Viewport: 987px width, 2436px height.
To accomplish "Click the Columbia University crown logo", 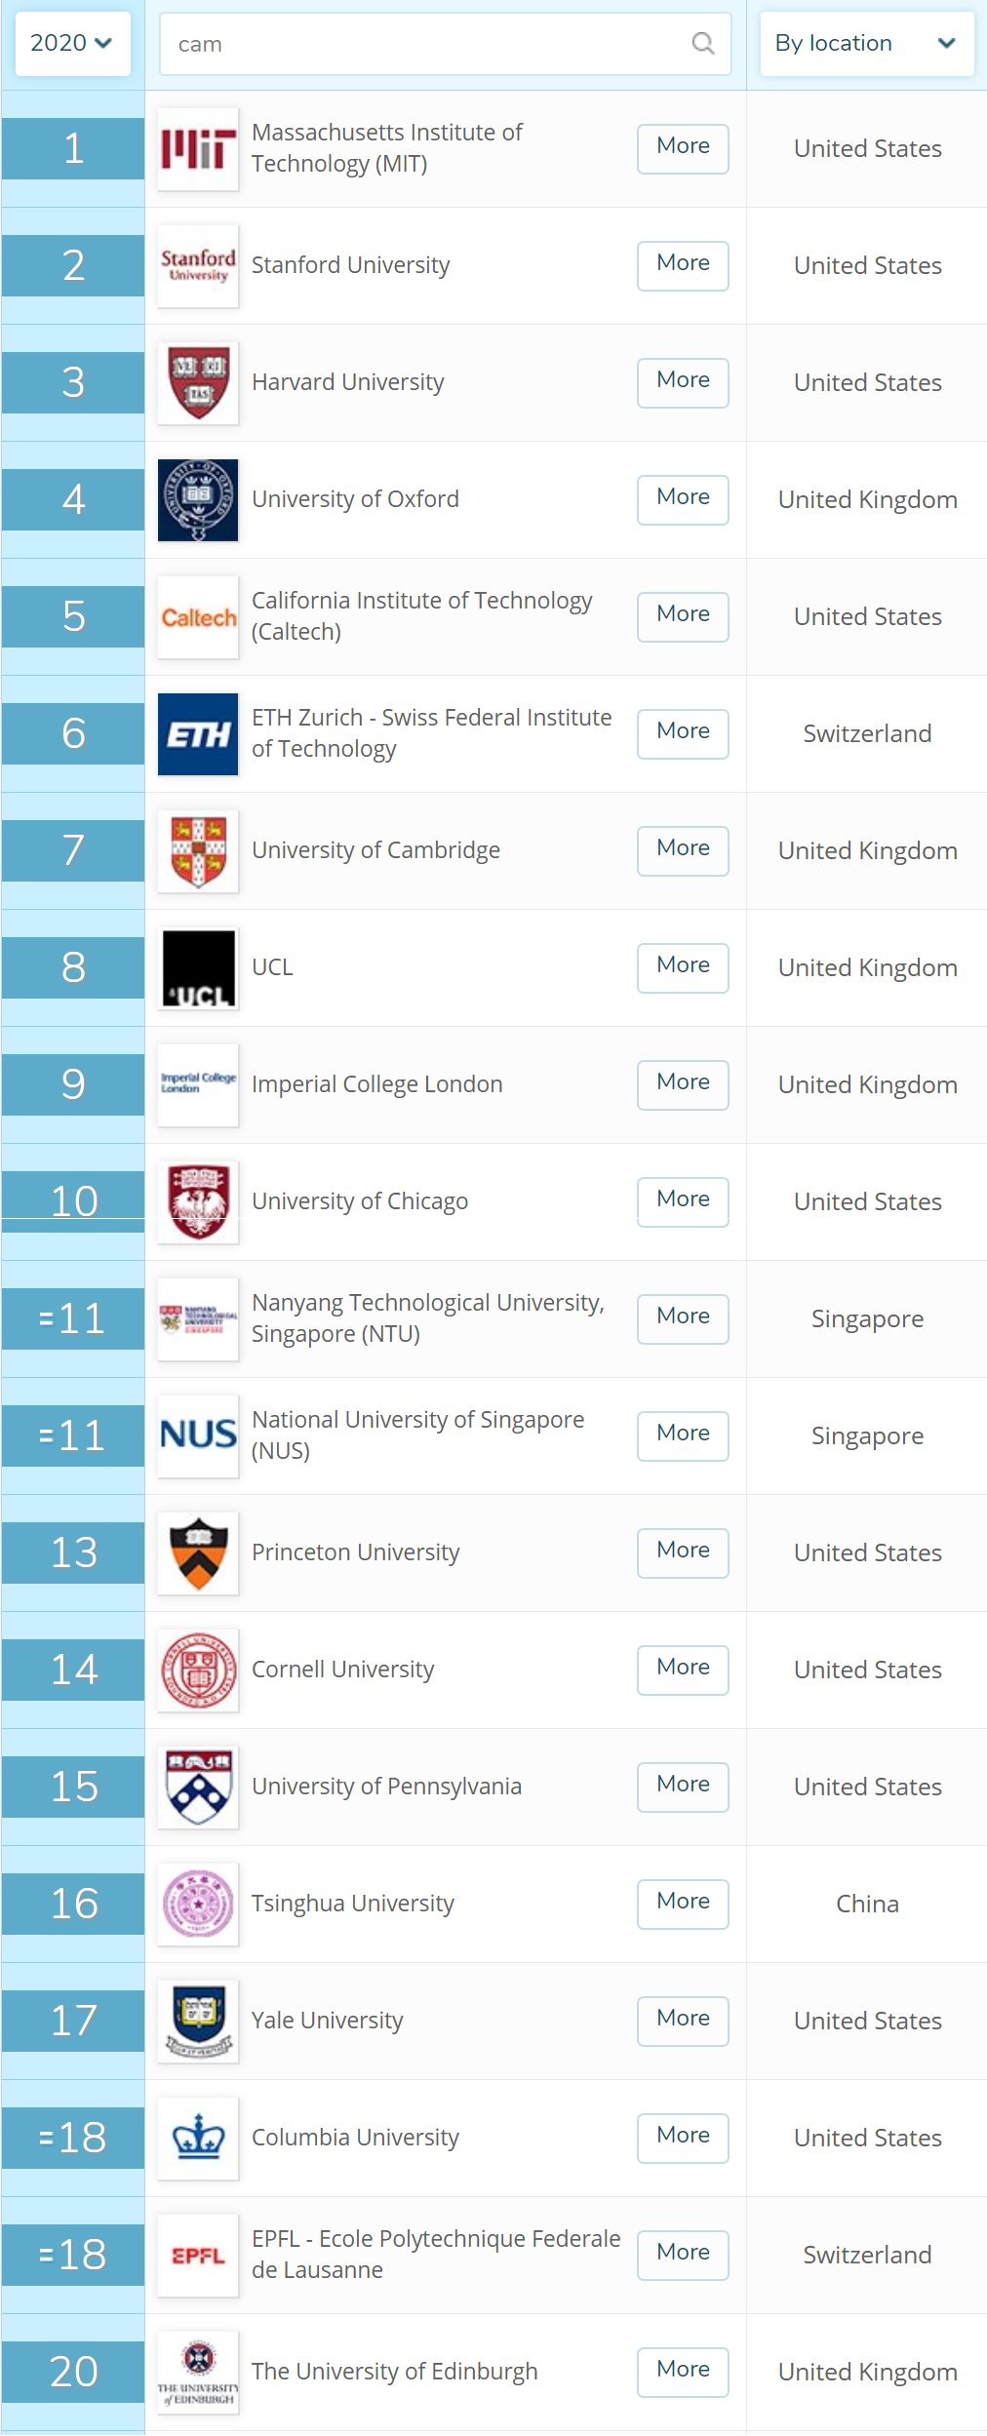I will point(198,2139).
